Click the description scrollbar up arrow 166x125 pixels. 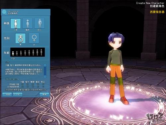[x=45, y=65]
